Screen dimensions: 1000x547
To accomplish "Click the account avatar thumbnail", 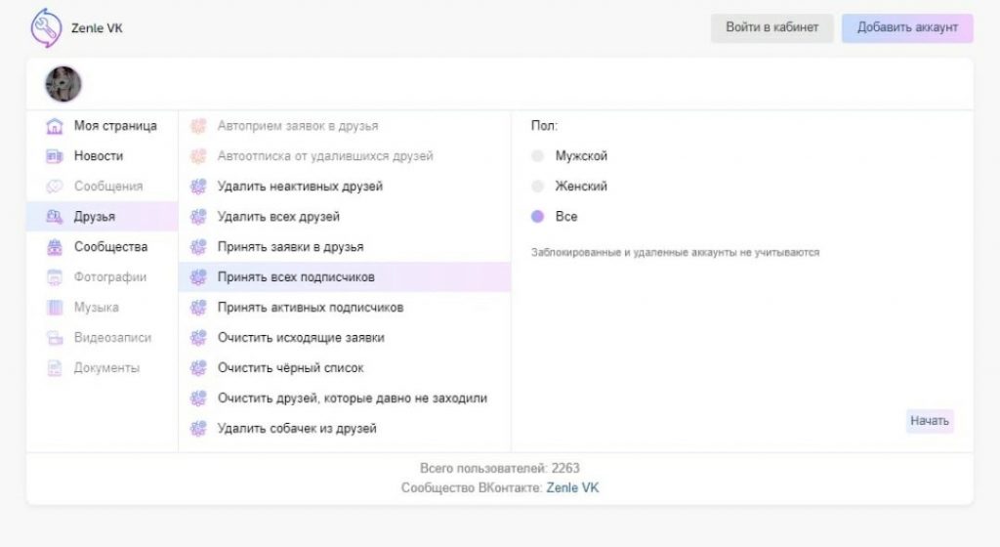I will [x=63, y=84].
